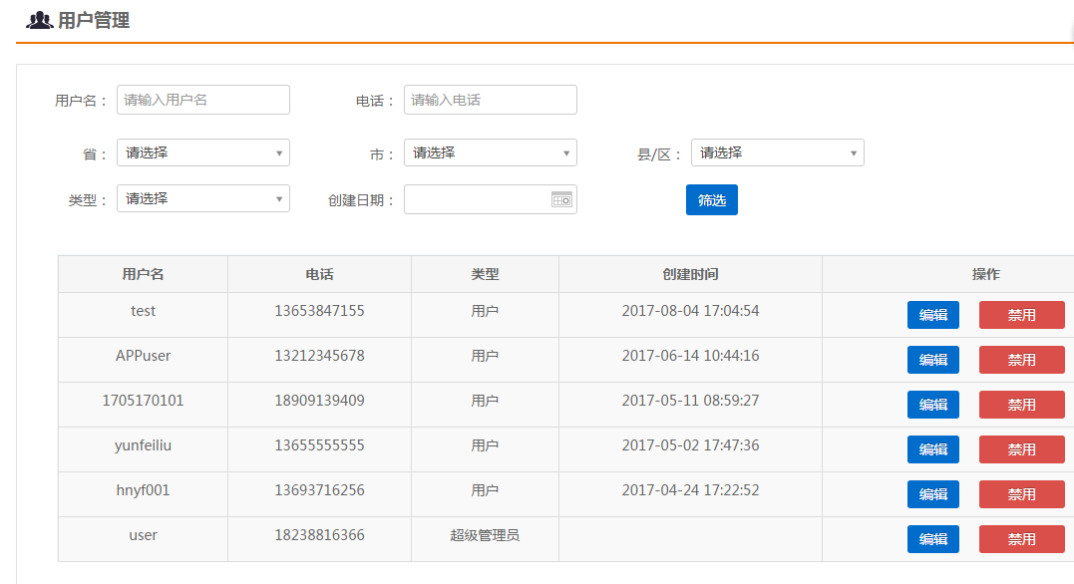This screenshot has height=584, width=1074.
Task: Edit the user named test
Action: (932, 314)
